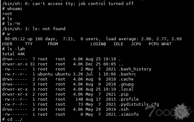The height and width of the screenshot is (122, 194).
Task: Click the "-rw-r--r--" permissions of .bashrc row
Action: tap(15, 74)
